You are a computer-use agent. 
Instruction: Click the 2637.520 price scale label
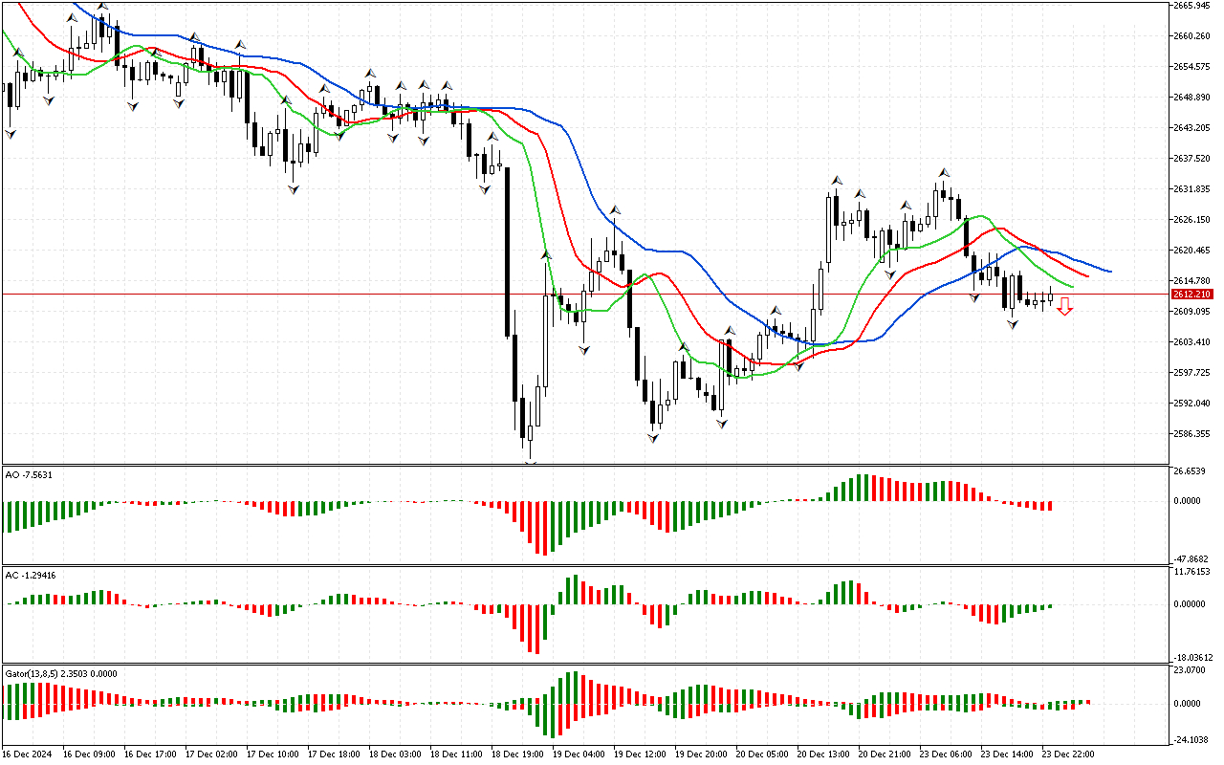click(x=1191, y=159)
